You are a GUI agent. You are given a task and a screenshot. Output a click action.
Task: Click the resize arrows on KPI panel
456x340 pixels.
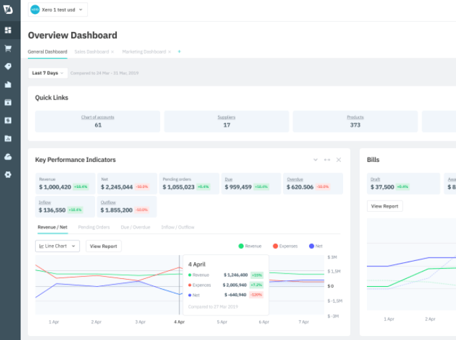tap(327, 160)
